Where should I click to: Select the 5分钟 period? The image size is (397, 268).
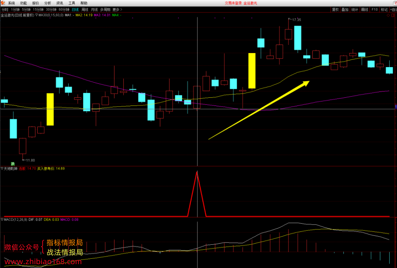point(26,10)
